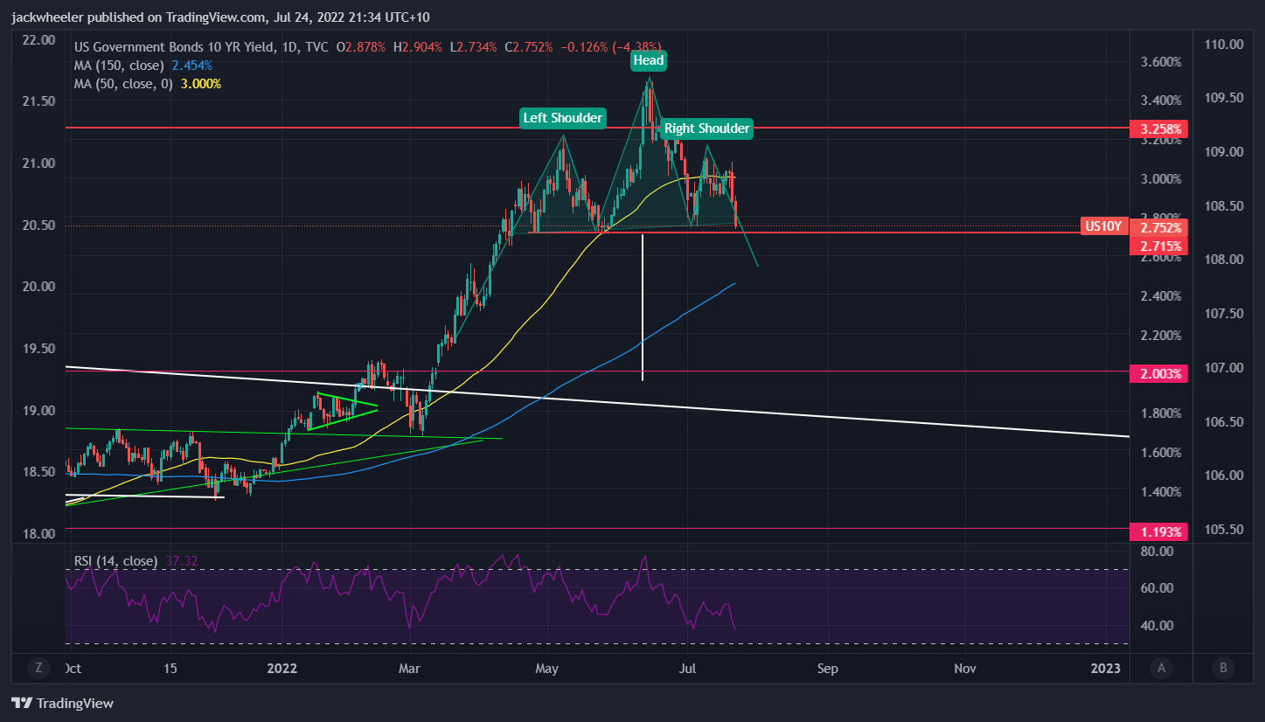
Task: Click the May label on time axis
Action: tap(547, 669)
